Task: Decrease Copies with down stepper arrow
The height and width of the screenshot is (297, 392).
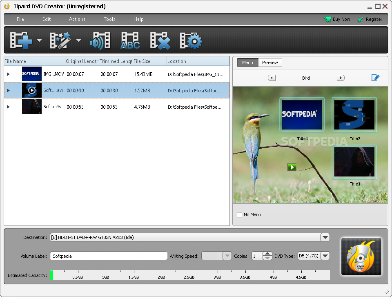Action: (267, 258)
